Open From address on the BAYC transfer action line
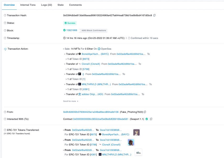 [131, 54]
